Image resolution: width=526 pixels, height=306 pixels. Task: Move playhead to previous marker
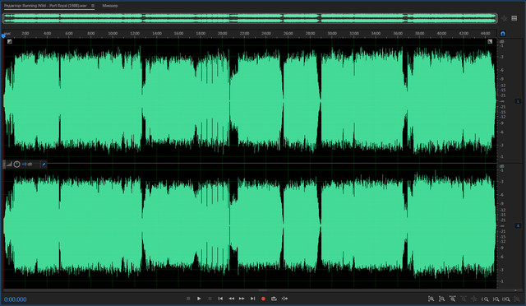tap(220, 299)
